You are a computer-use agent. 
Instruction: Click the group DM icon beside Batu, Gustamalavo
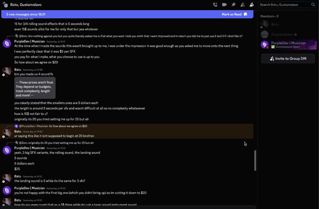(5, 4)
